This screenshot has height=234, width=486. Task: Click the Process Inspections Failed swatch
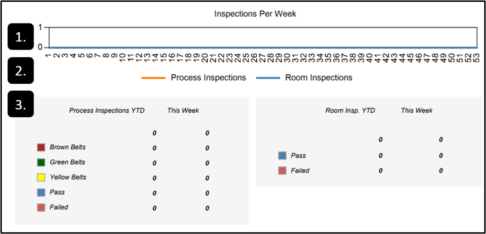pos(41,208)
